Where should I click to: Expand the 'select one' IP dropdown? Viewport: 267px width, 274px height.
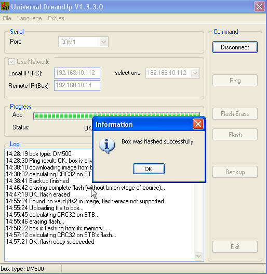pos(195,73)
